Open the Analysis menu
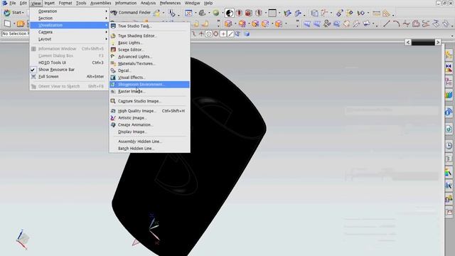Image resolution: width=455 pixels, height=256 pixels. (148, 3)
